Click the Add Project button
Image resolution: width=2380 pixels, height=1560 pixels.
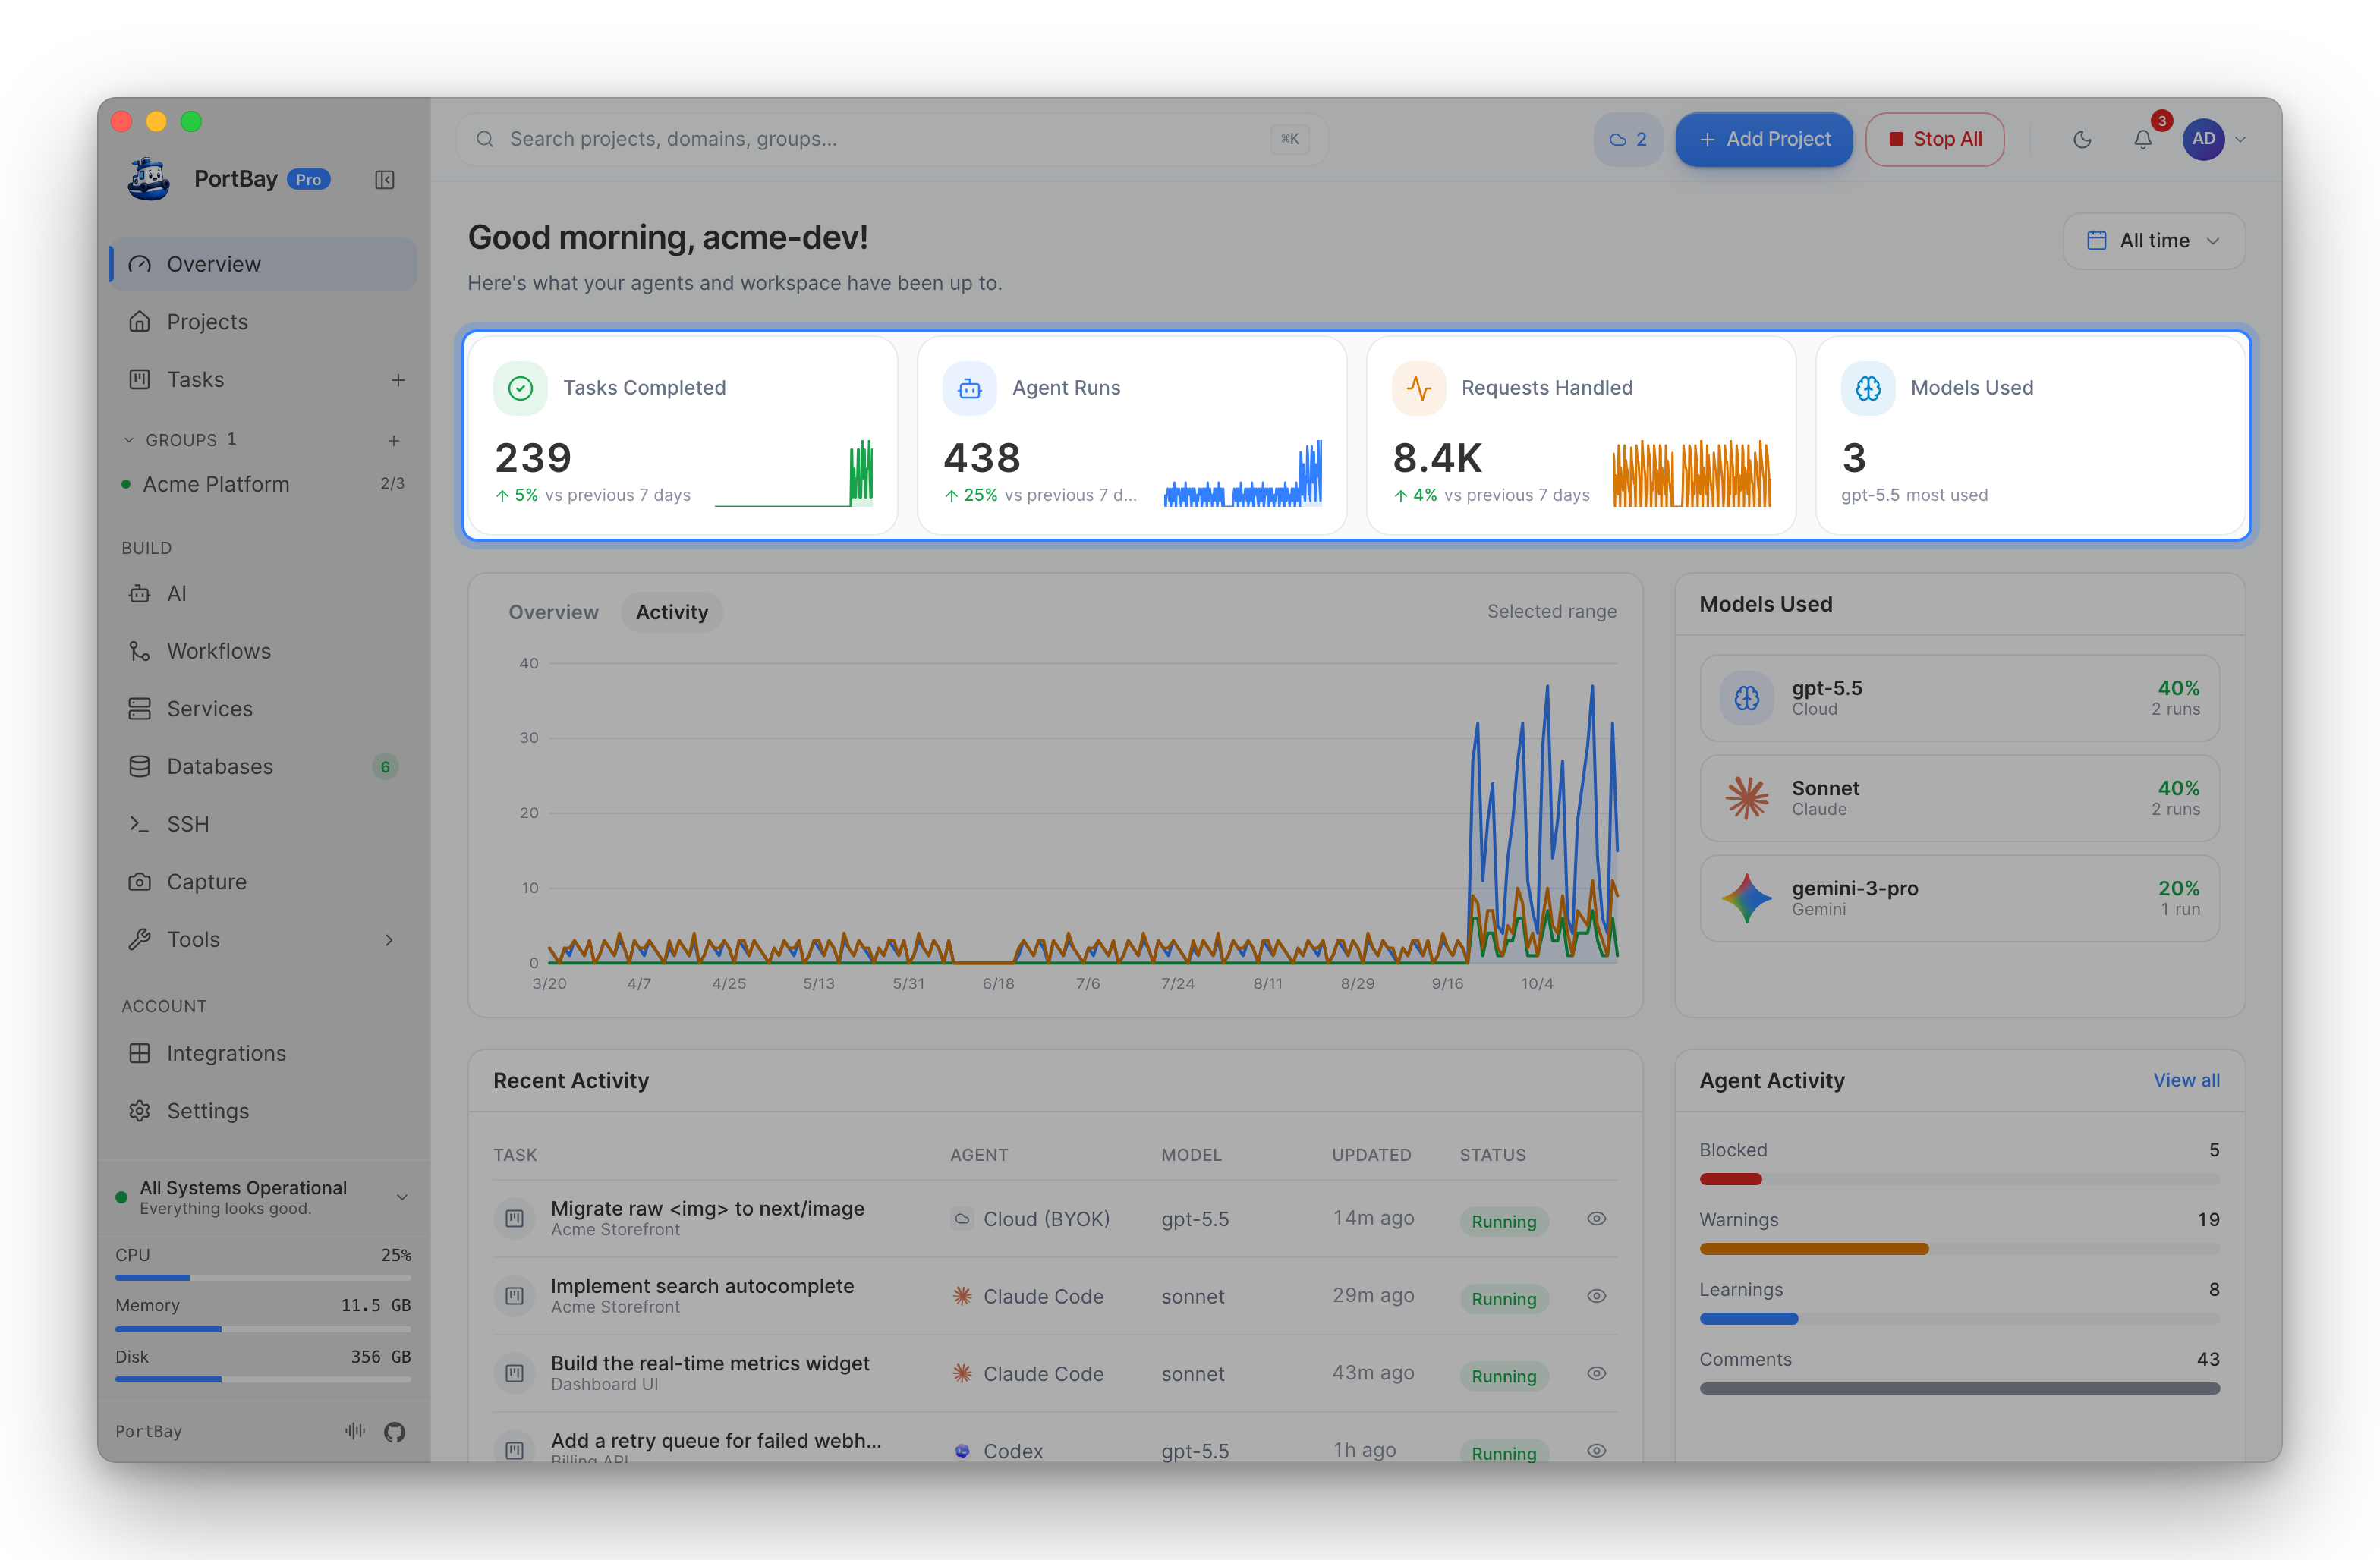1764,140
